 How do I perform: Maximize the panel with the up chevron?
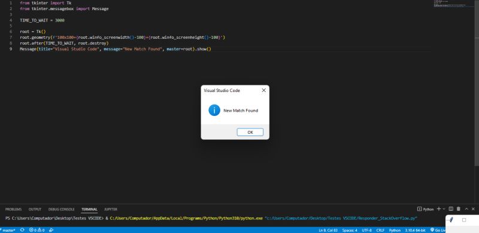pos(466,209)
